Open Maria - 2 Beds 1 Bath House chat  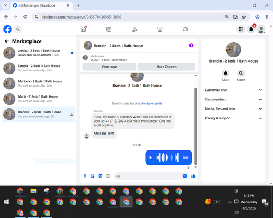point(38,99)
